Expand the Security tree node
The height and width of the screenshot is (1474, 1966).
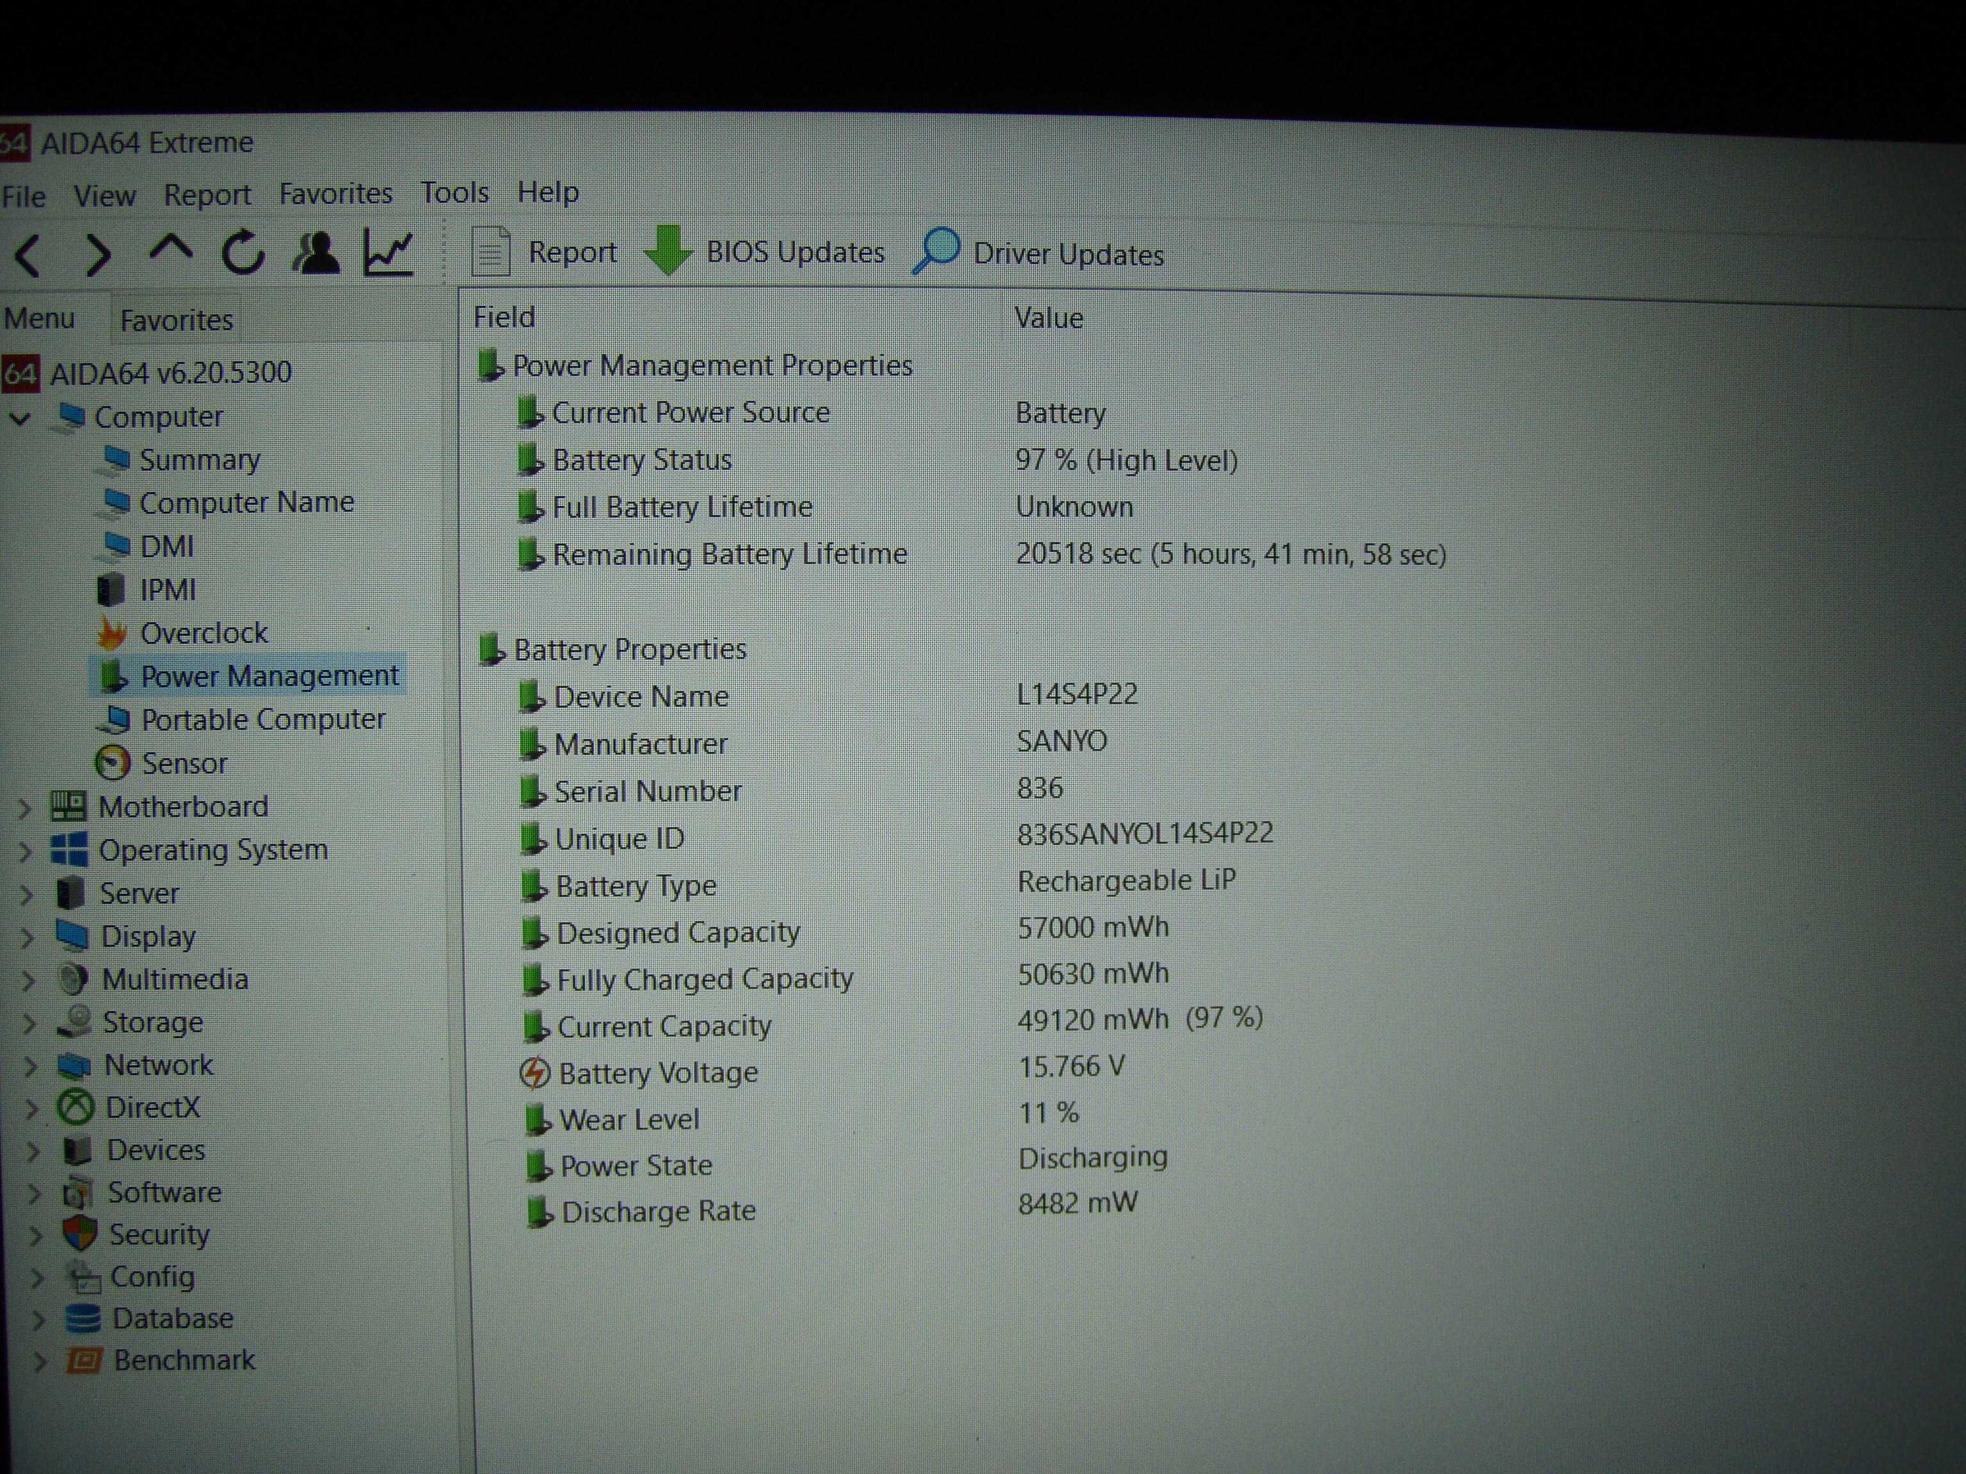tap(35, 1236)
